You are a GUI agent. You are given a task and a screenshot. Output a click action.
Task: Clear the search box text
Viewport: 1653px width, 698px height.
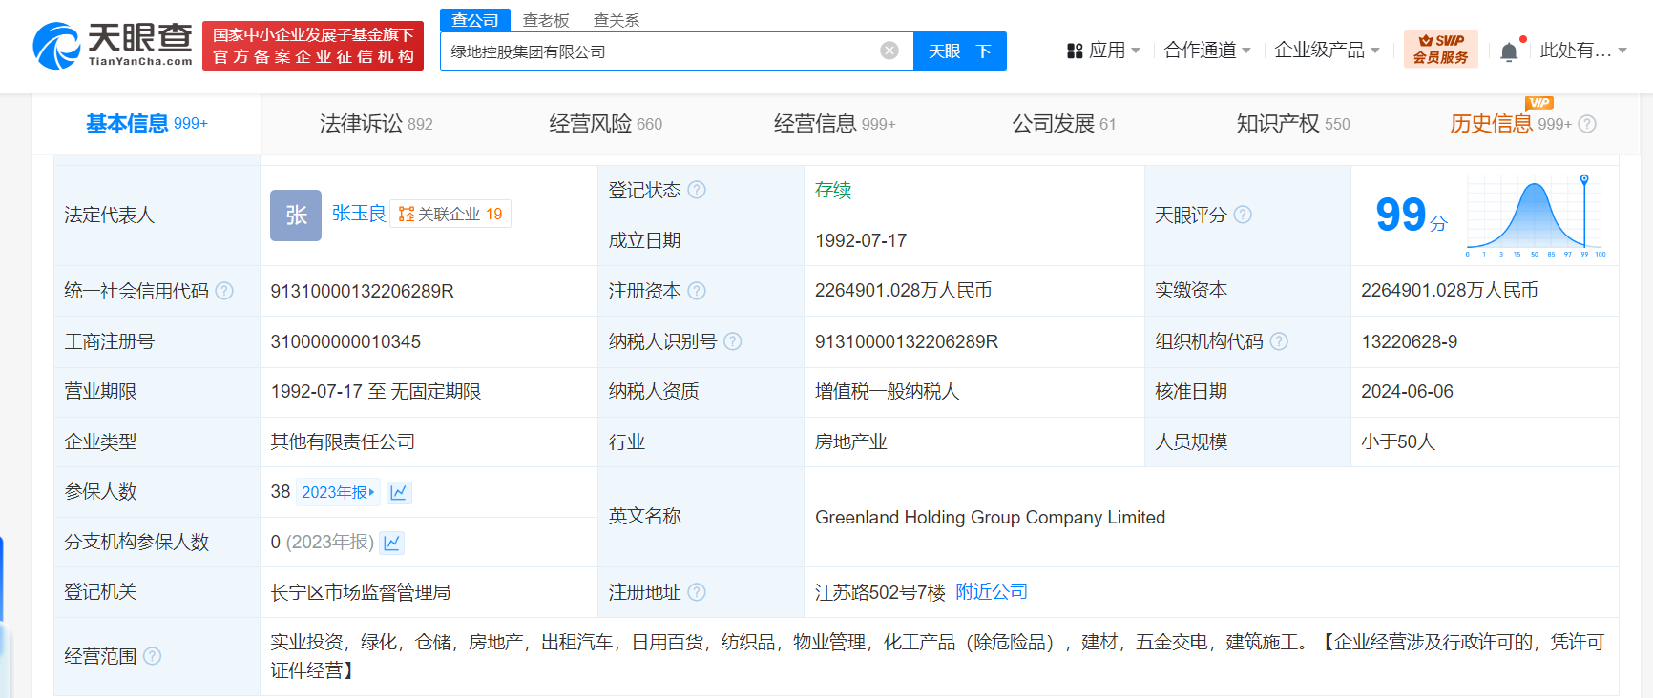click(x=889, y=51)
